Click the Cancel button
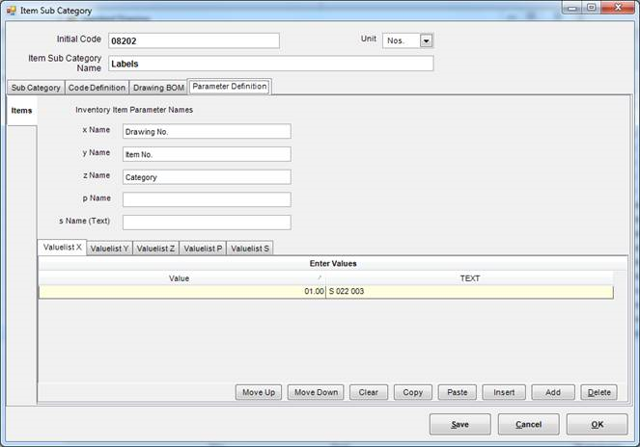640x447 pixels. [528, 425]
